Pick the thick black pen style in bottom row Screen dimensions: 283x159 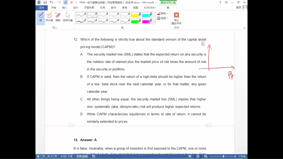point(81,21)
